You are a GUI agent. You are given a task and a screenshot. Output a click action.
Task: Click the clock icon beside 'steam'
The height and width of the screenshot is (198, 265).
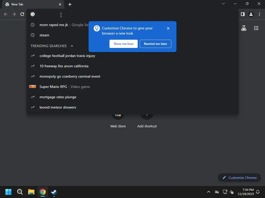33,35
